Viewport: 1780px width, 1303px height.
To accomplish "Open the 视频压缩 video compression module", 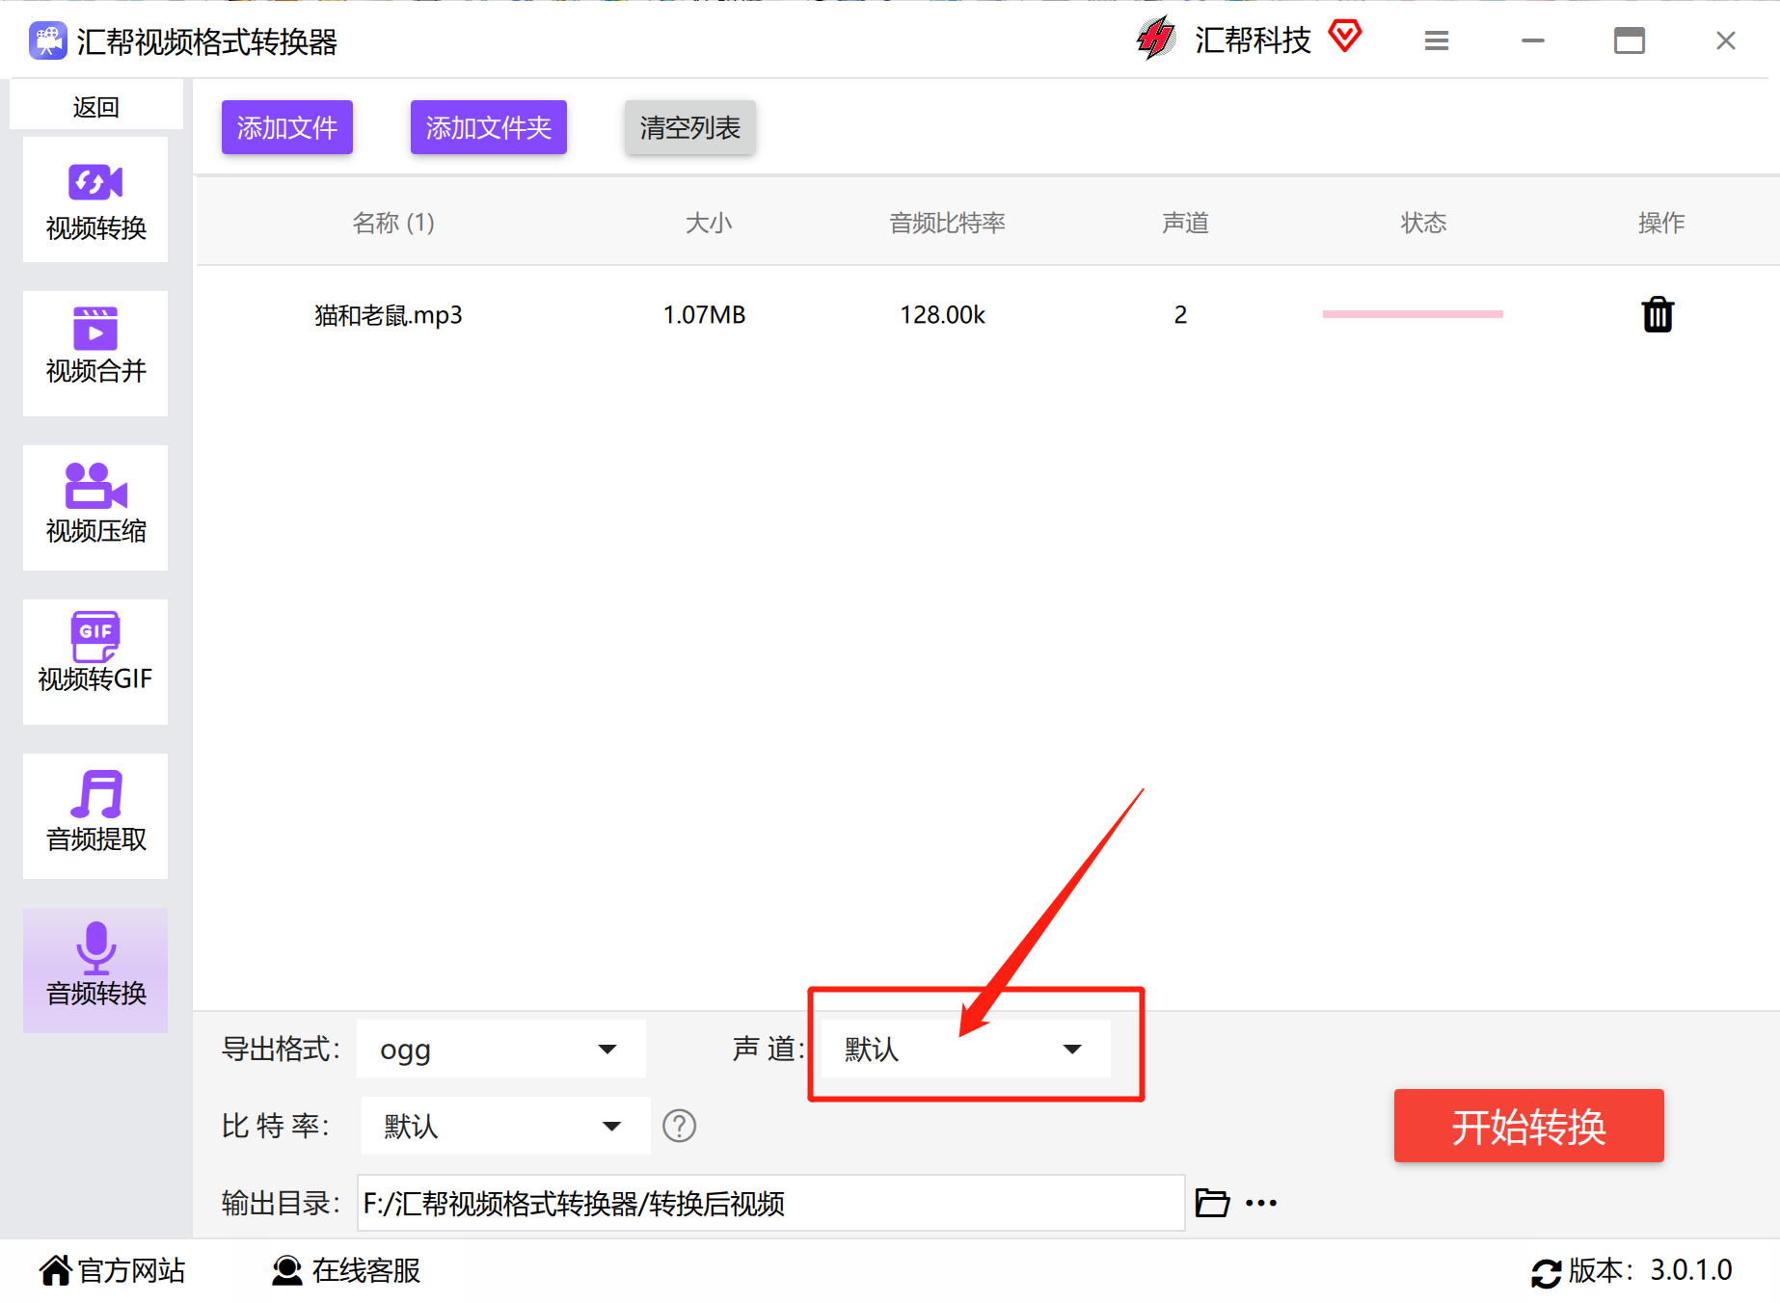I will pos(95,508).
